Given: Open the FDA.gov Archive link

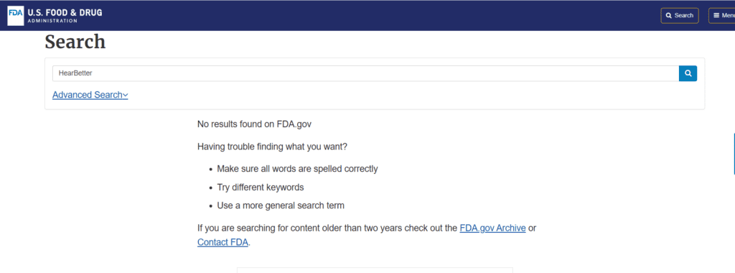Looking at the screenshot, I should pos(492,229).
